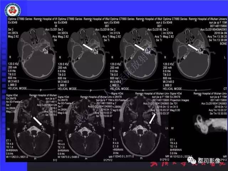Click the 'Im:28\56' label

coord(62,109)
